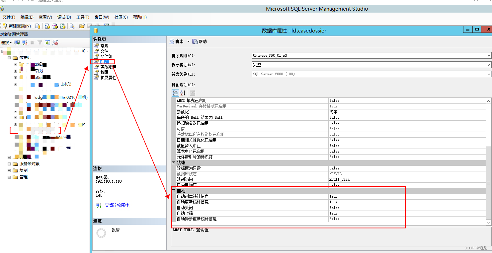Click the open file folder toolbar icon
The image size is (492, 253).
click(x=82, y=26)
